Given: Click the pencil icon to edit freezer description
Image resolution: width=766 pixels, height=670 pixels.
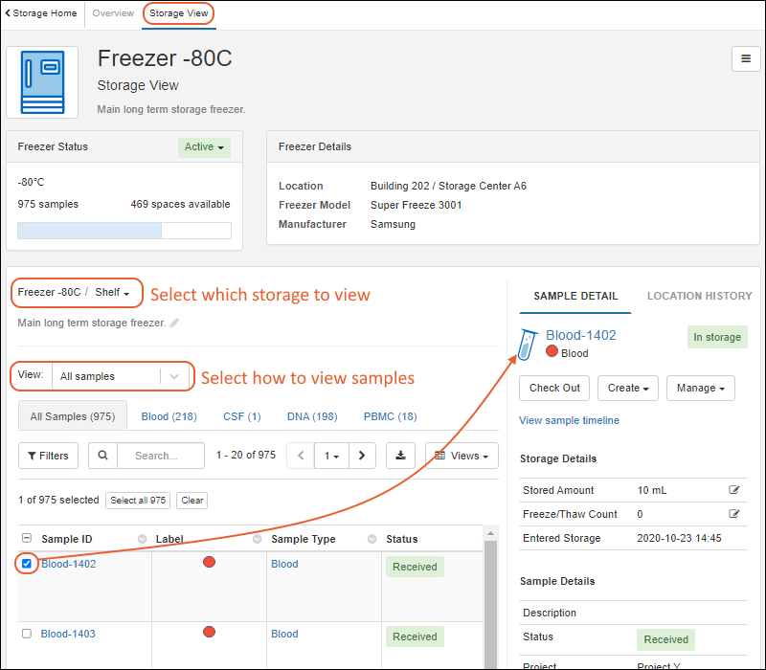Looking at the screenshot, I should (x=174, y=324).
